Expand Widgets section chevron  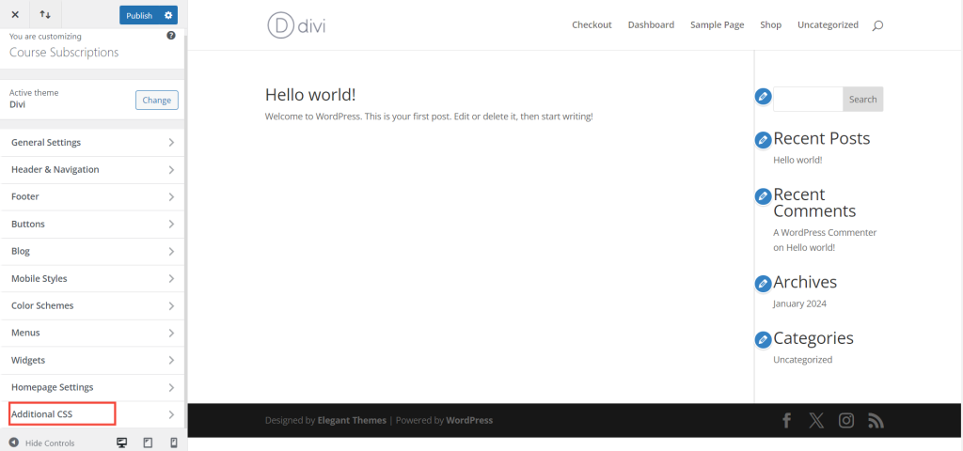(x=171, y=360)
